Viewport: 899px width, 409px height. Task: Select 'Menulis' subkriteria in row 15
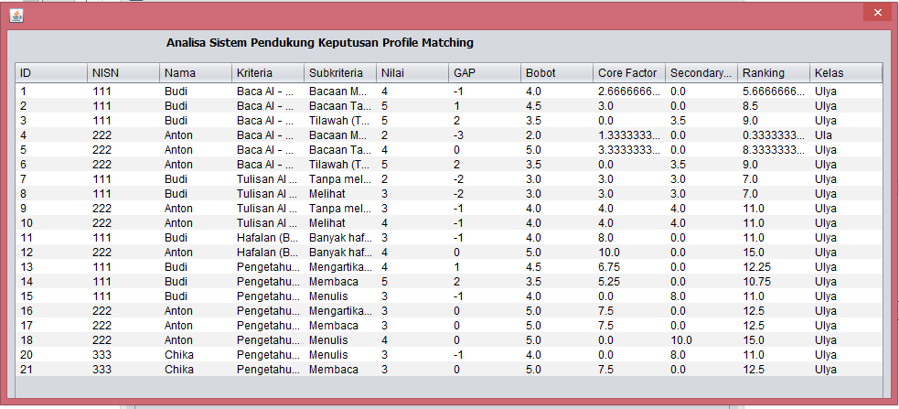(x=340, y=296)
